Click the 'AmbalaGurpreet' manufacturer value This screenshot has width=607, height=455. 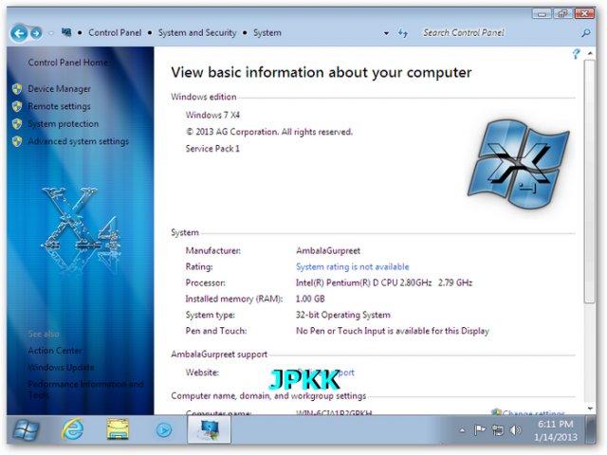tap(328, 250)
